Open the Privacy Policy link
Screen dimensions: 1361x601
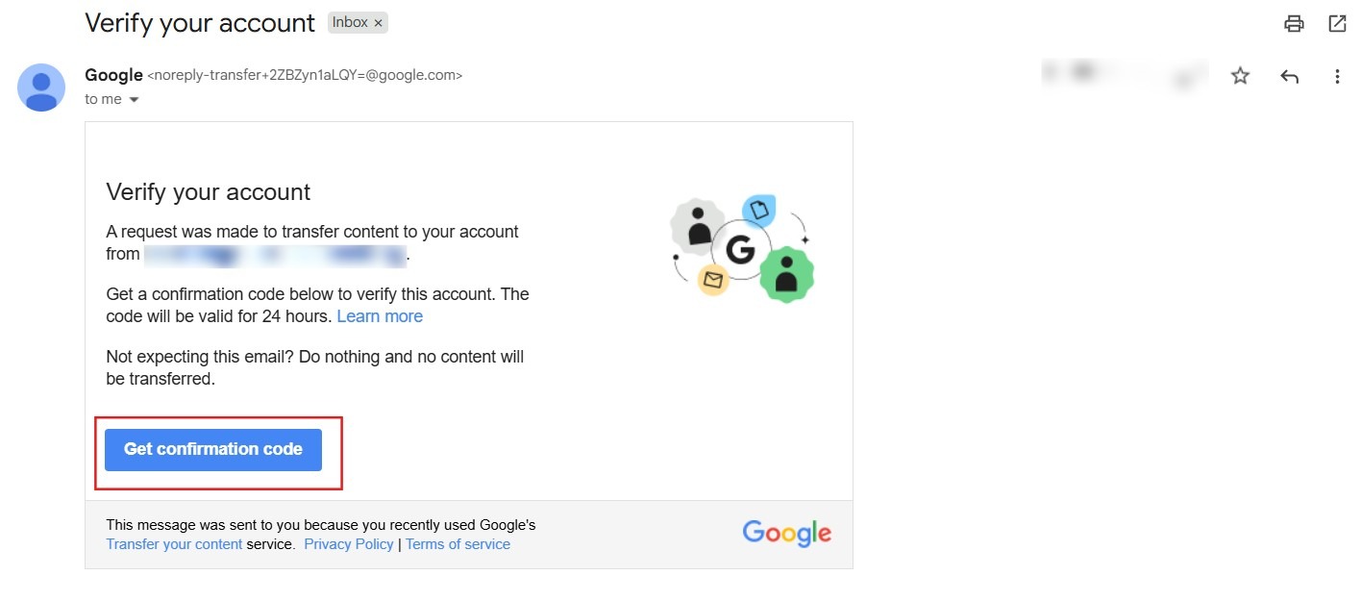coord(349,544)
